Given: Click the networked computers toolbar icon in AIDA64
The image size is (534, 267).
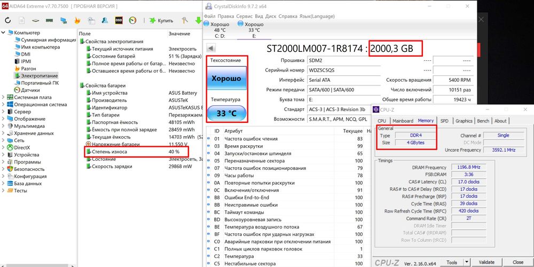Looking at the screenshot, I should coord(64,20).
